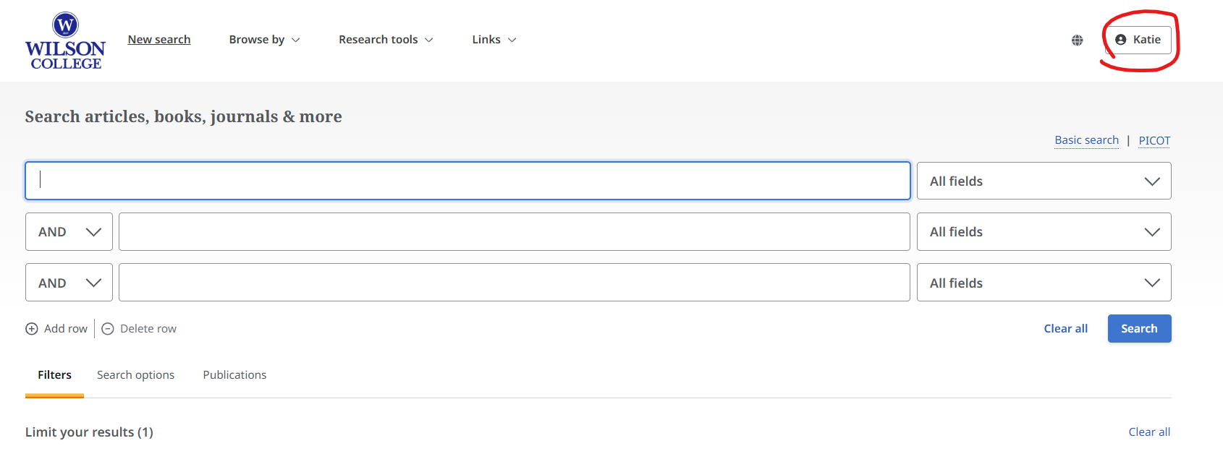The height and width of the screenshot is (459, 1223).
Task: Click the blue Search button
Action: click(1139, 329)
